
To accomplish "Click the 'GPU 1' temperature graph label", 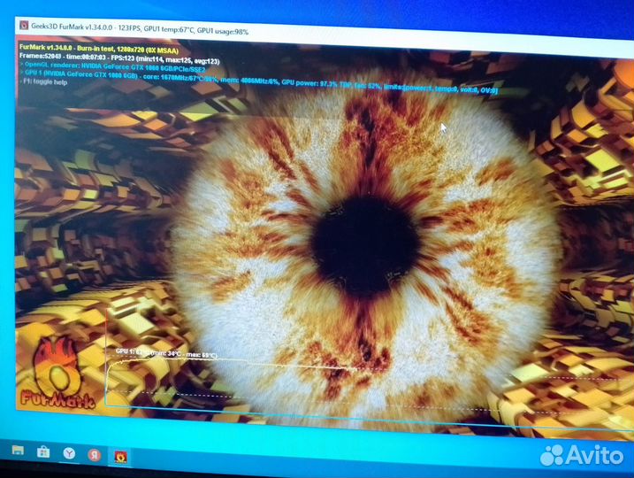I will tap(166, 353).
